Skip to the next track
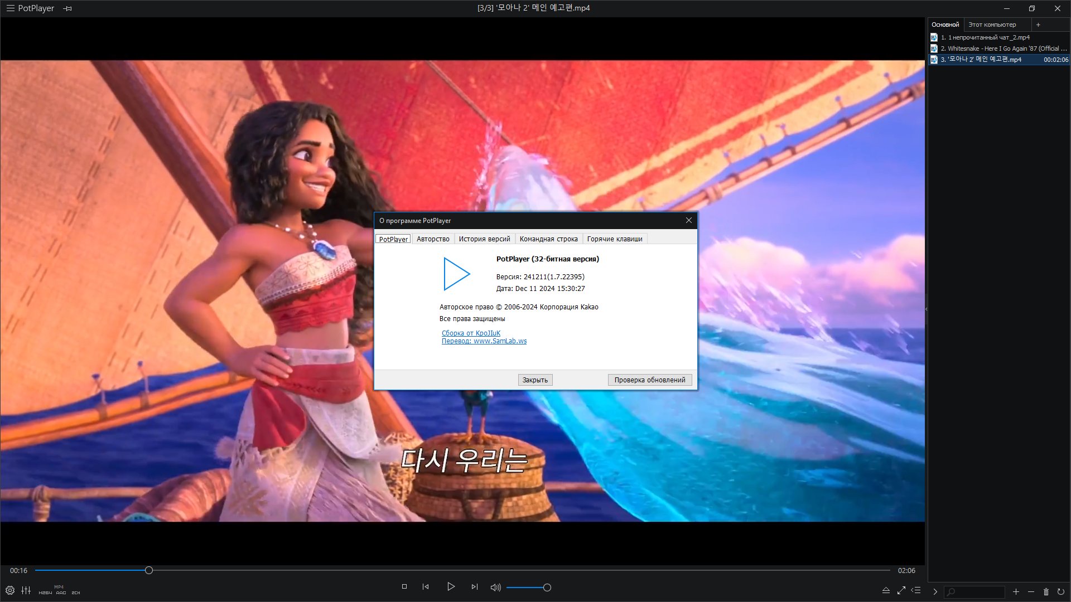 point(474,586)
